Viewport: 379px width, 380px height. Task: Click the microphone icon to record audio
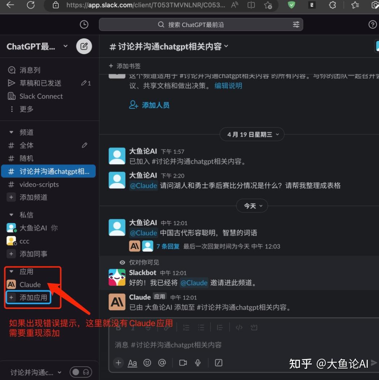(x=198, y=363)
